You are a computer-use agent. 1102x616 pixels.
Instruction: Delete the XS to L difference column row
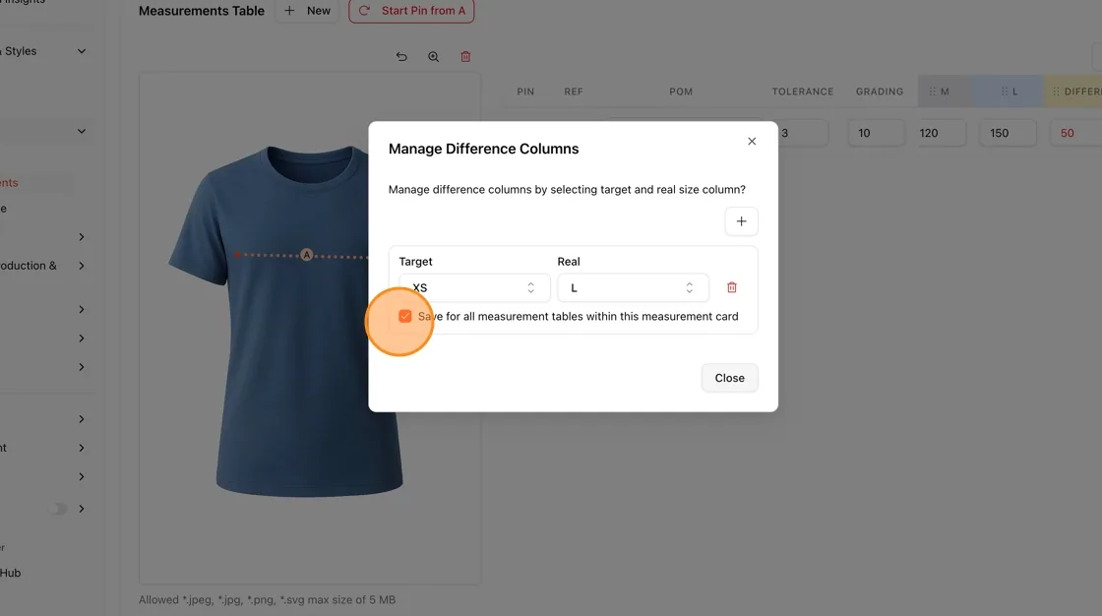pos(732,287)
